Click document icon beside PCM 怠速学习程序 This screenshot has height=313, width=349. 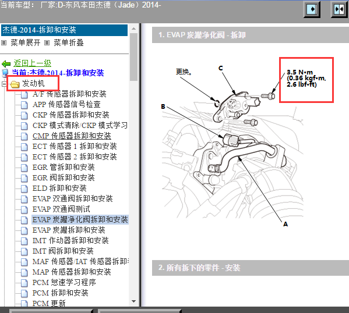point(24,283)
